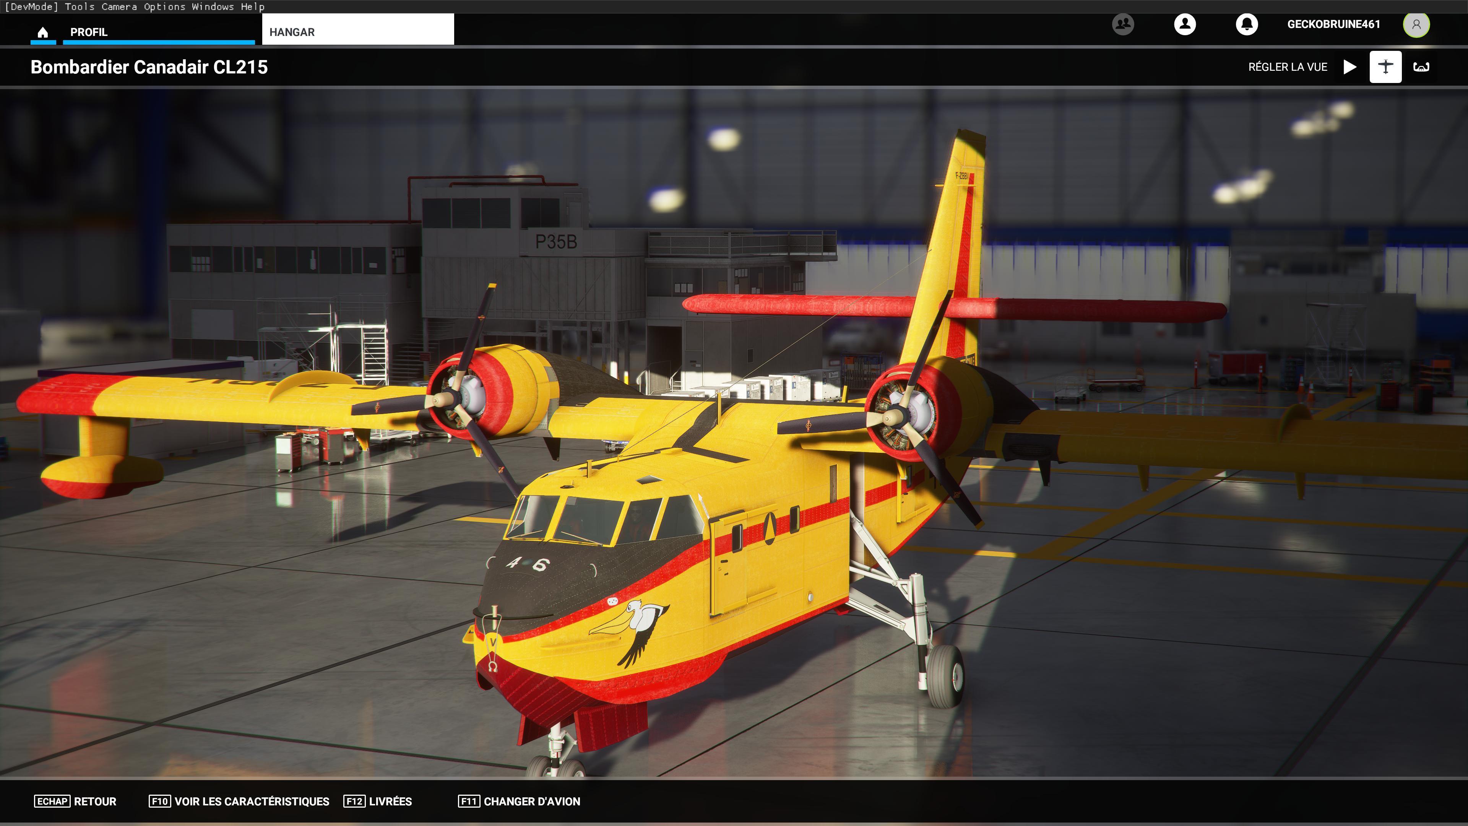The height and width of the screenshot is (826, 1468).
Task: Open the Tools menu
Action: [79, 6]
